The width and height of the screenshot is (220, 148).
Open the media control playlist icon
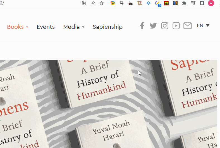click(x=193, y=3)
